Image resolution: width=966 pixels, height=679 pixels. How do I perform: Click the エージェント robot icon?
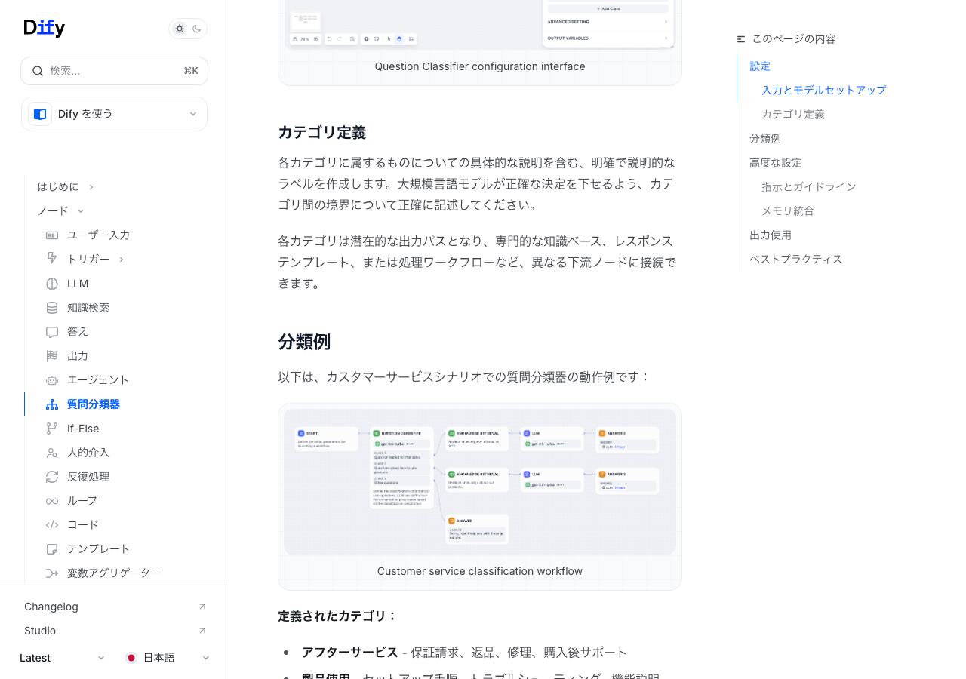pos(52,380)
